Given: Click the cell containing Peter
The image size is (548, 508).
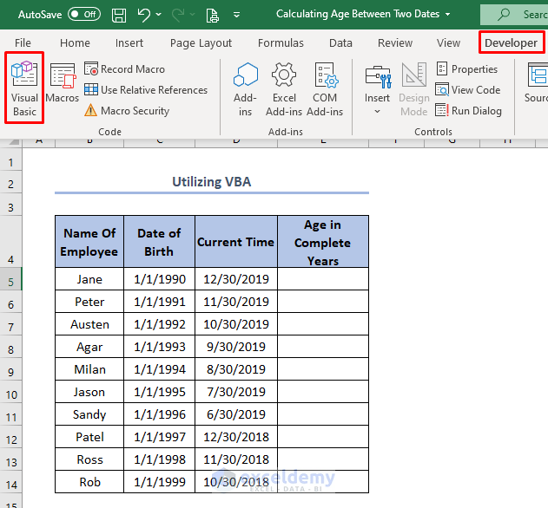Looking at the screenshot, I should (x=89, y=302).
